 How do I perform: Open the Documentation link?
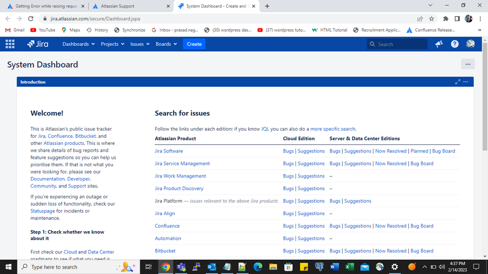click(47, 179)
